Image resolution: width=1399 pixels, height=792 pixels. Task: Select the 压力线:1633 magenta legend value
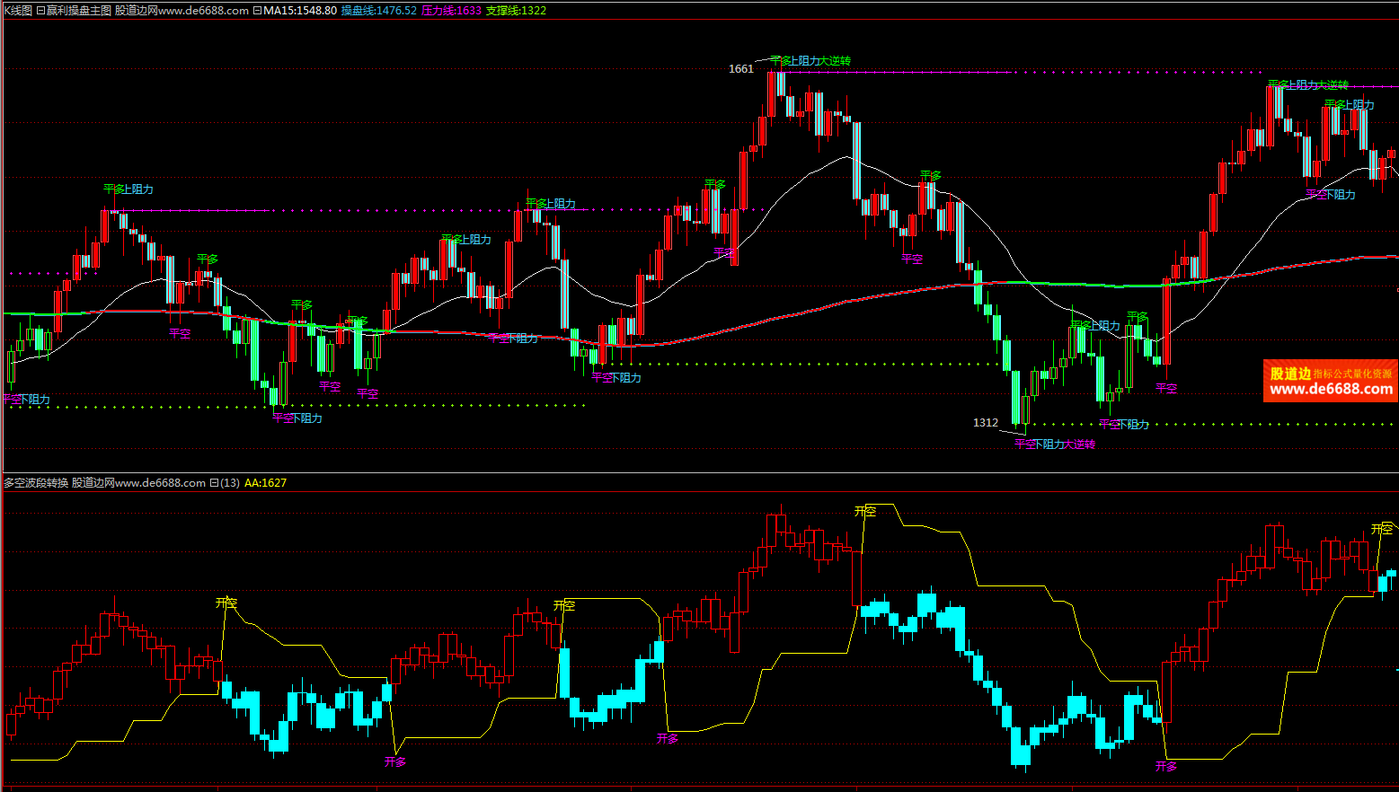click(451, 11)
